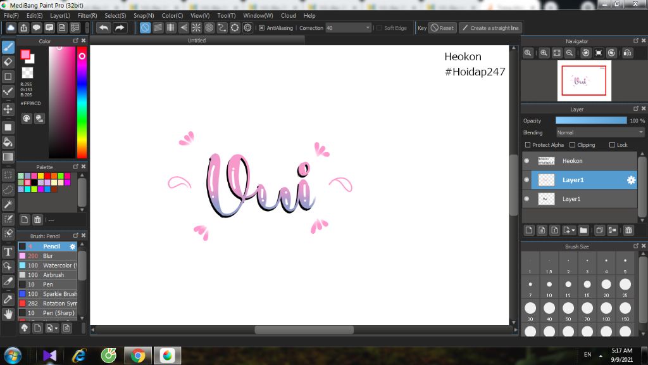Pick the pink foreground color swatch
The height and width of the screenshot is (365, 648).
pos(25,54)
